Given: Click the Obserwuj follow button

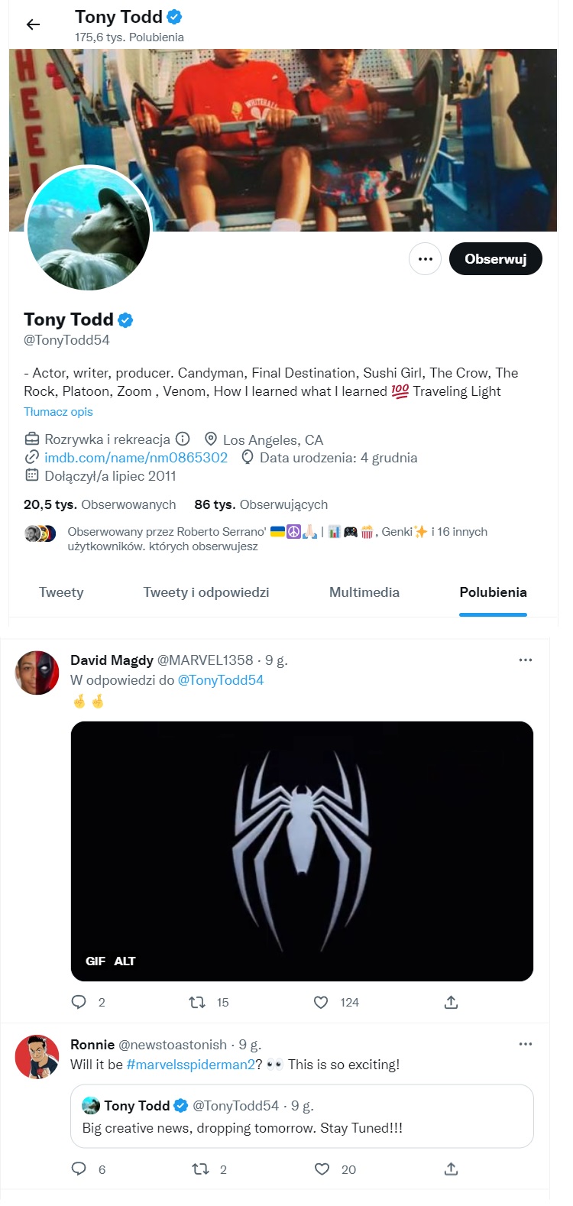Looking at the screenshot, I should point(495,259).
